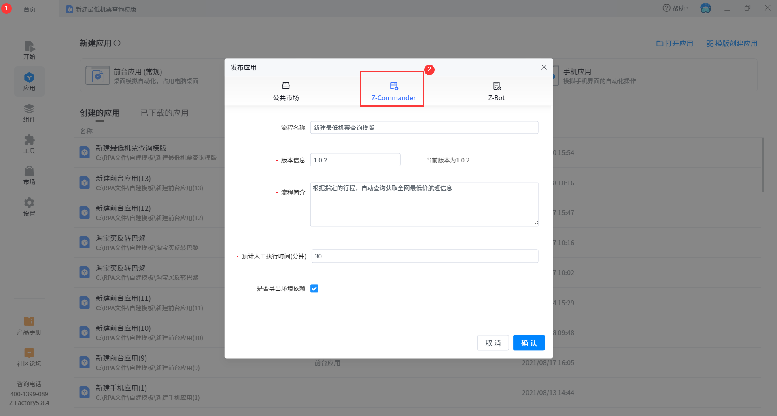Switch to the Z-Bot publish tab
This screenshot has width=777, height=416.
point(496,91)
